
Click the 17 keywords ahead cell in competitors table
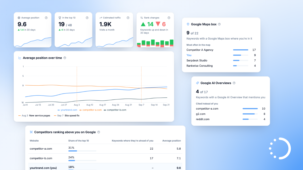tap(151, 158)
